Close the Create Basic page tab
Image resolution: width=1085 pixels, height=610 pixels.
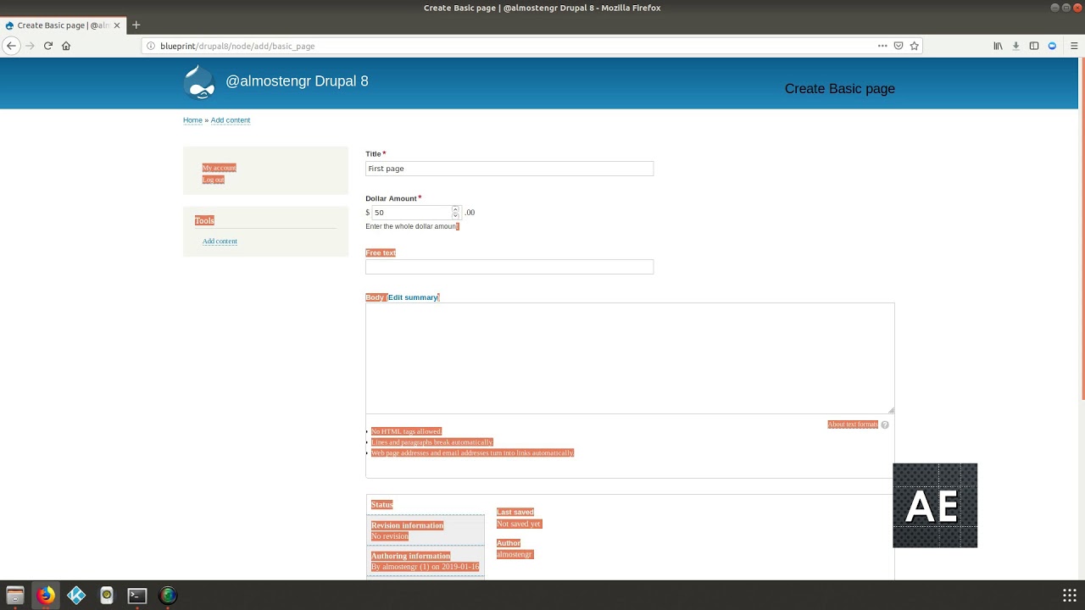(117, 25)
